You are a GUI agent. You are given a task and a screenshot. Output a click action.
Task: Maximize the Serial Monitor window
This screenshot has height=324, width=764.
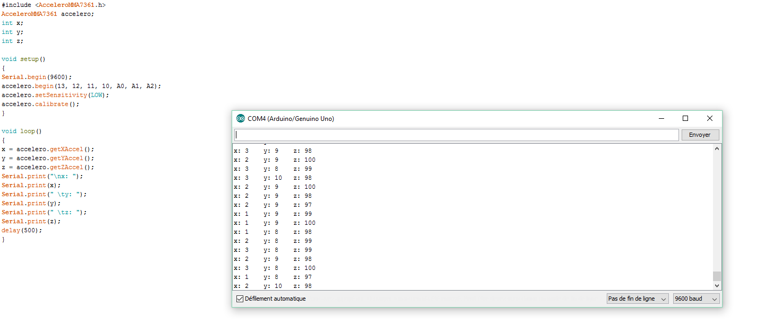(x=685, y=118)
